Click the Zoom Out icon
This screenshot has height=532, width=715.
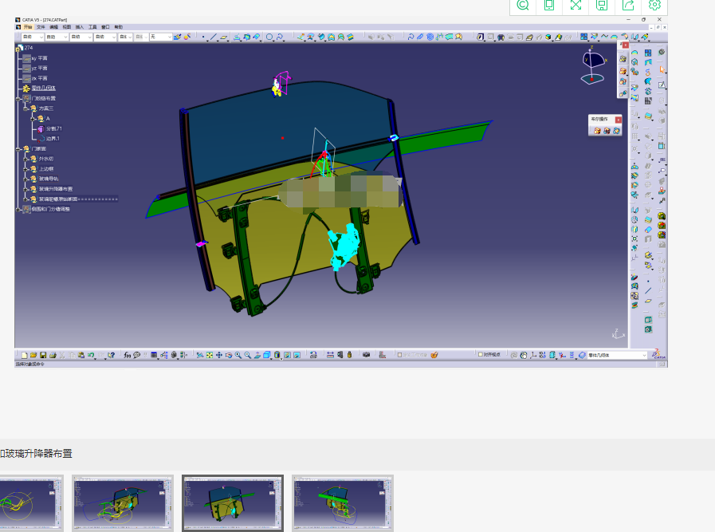click(x=248, y=355)
